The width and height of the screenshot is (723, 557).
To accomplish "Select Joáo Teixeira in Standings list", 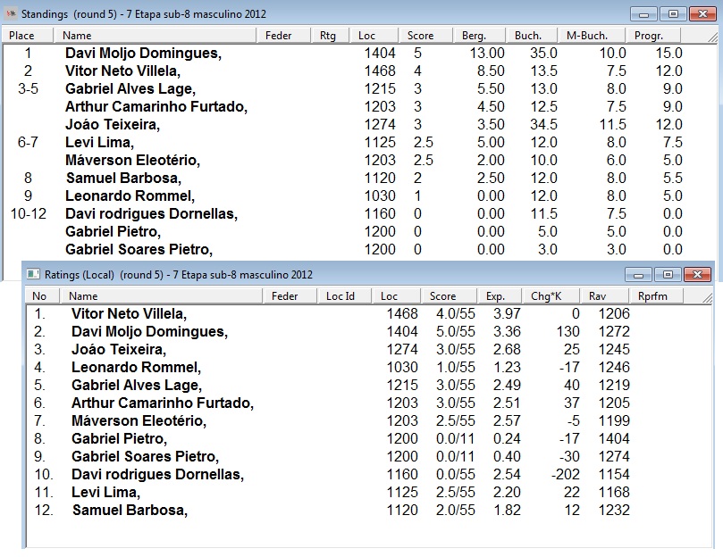I will click(113, 125).
